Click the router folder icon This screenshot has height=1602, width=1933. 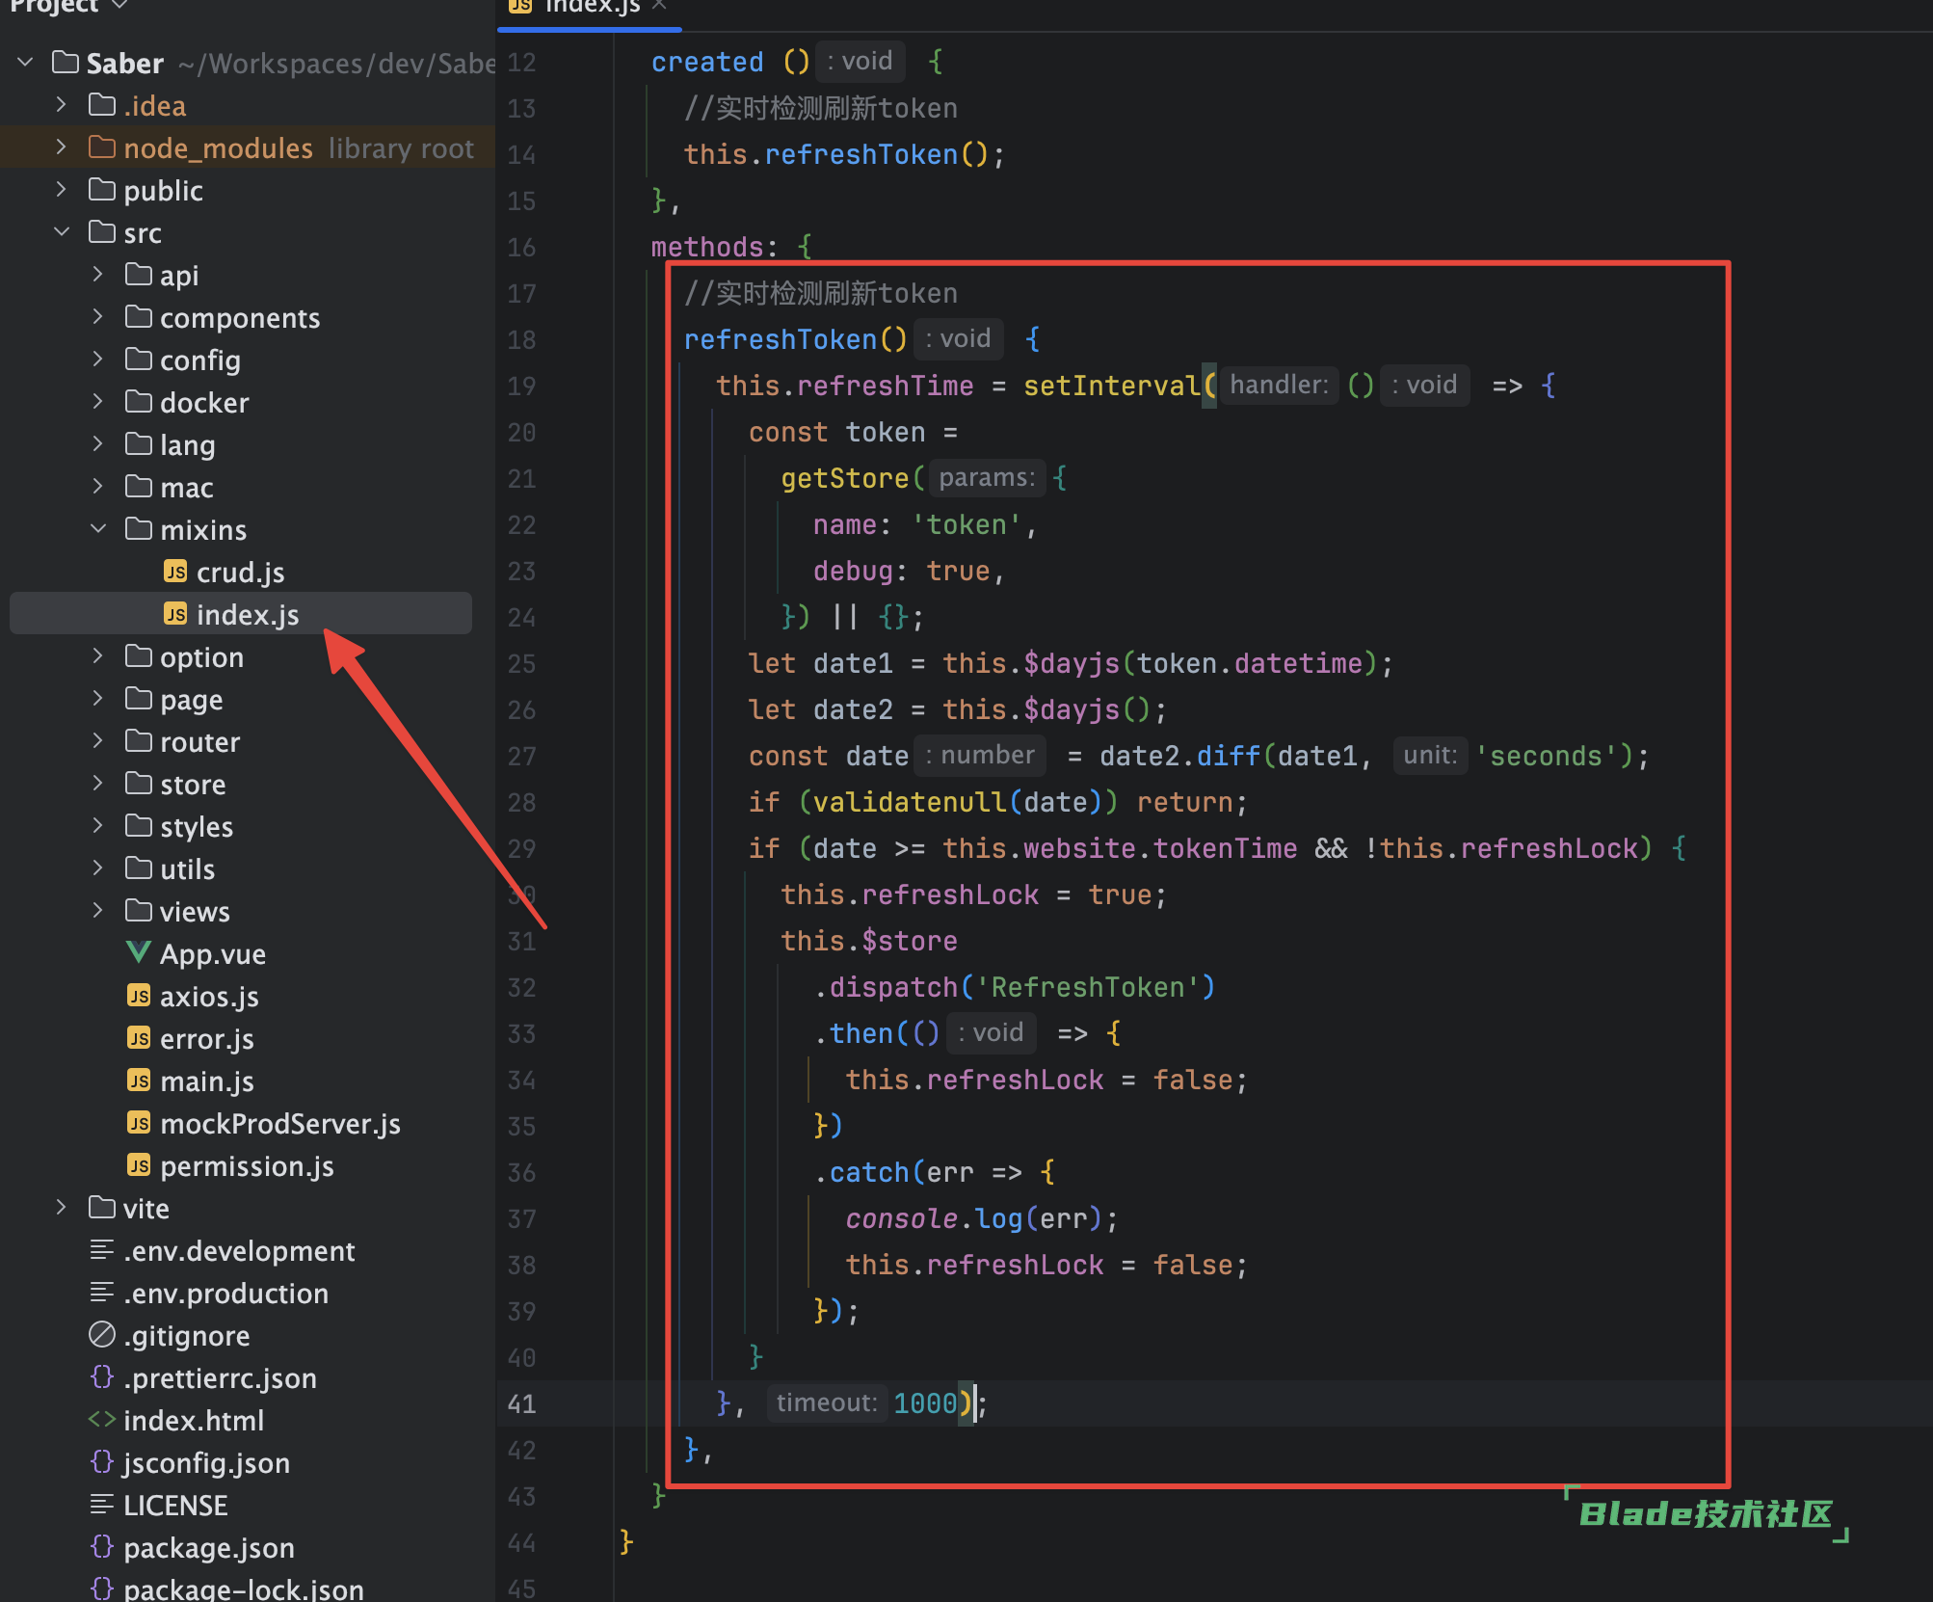[139, 740]
